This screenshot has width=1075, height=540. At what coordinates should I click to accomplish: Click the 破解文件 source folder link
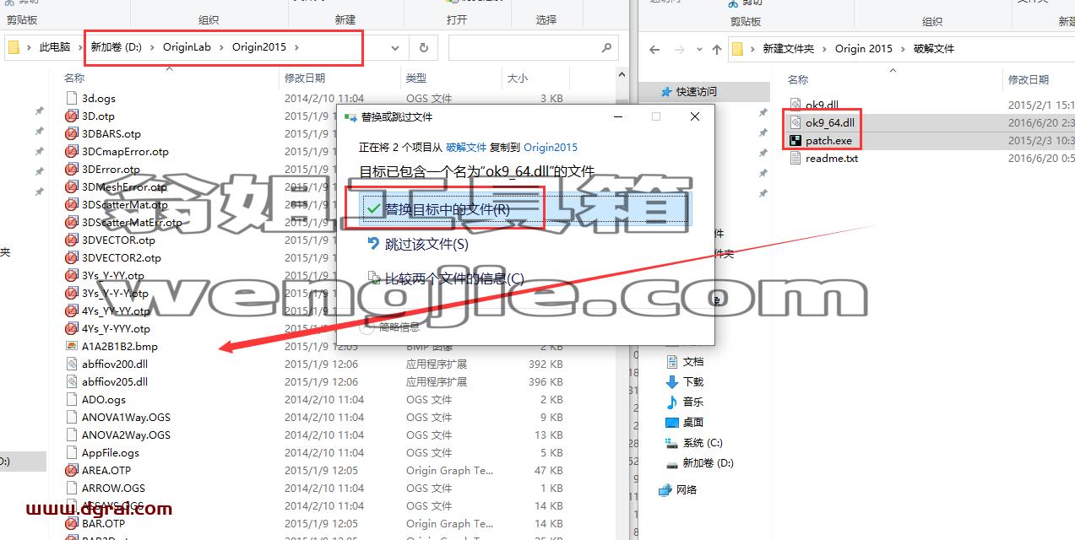point(466,147)
